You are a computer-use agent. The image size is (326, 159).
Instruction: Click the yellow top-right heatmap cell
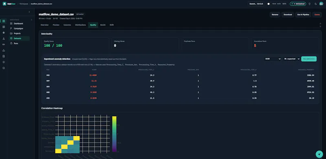(x=77, y=138)
